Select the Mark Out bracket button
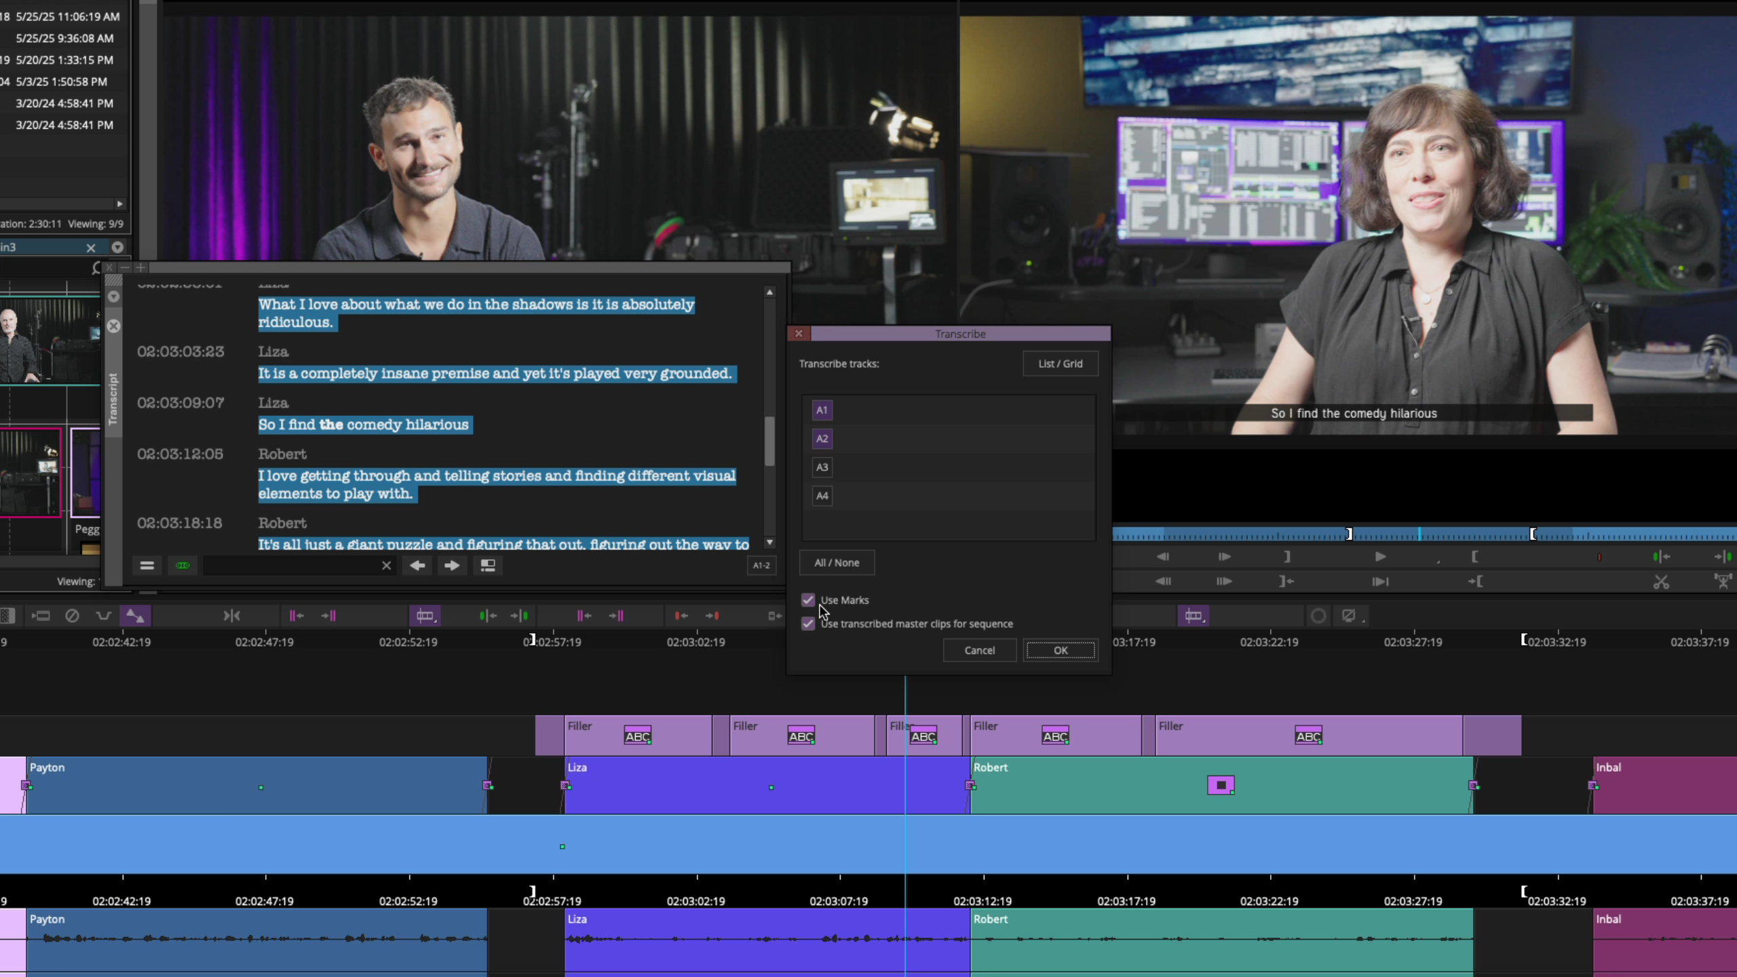This screenshot has width=1737, height=977. pyautogui.click(x=1287, y=556)
